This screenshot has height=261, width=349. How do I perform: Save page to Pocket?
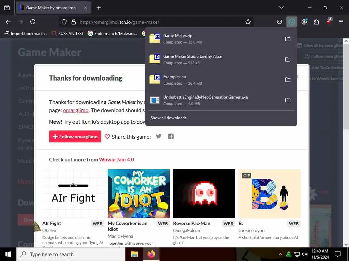[279, 22]
